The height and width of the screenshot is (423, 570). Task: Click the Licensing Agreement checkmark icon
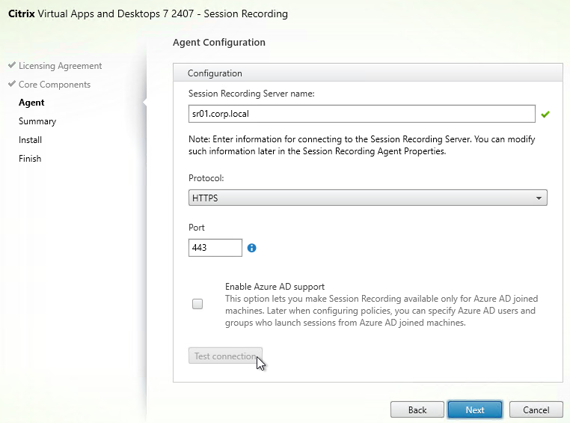click(12, 65)
